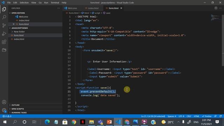
Task: Open Netflix from the taskbar
Action: point(83,122)
